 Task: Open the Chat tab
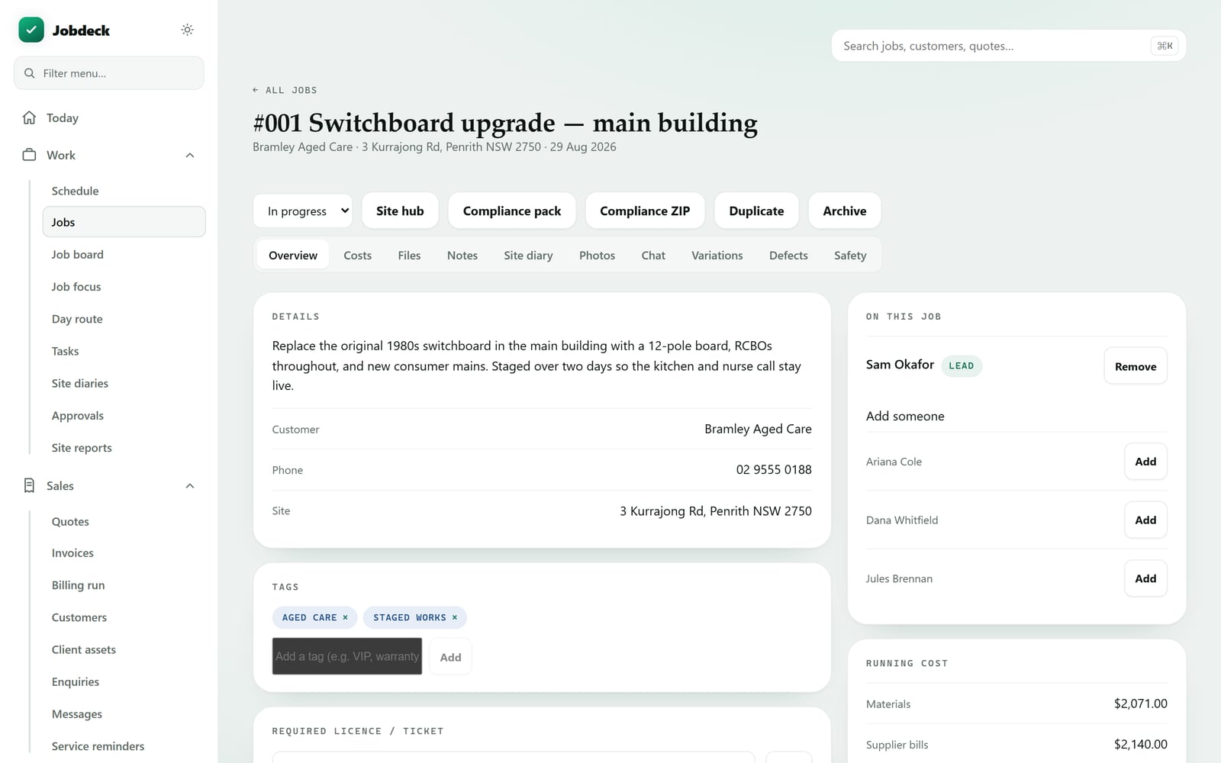pyautogui.click(x=653, y=255)
